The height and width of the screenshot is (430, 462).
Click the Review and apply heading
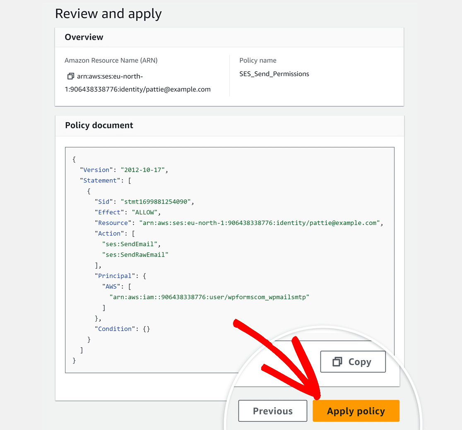(x=108, y=14)
